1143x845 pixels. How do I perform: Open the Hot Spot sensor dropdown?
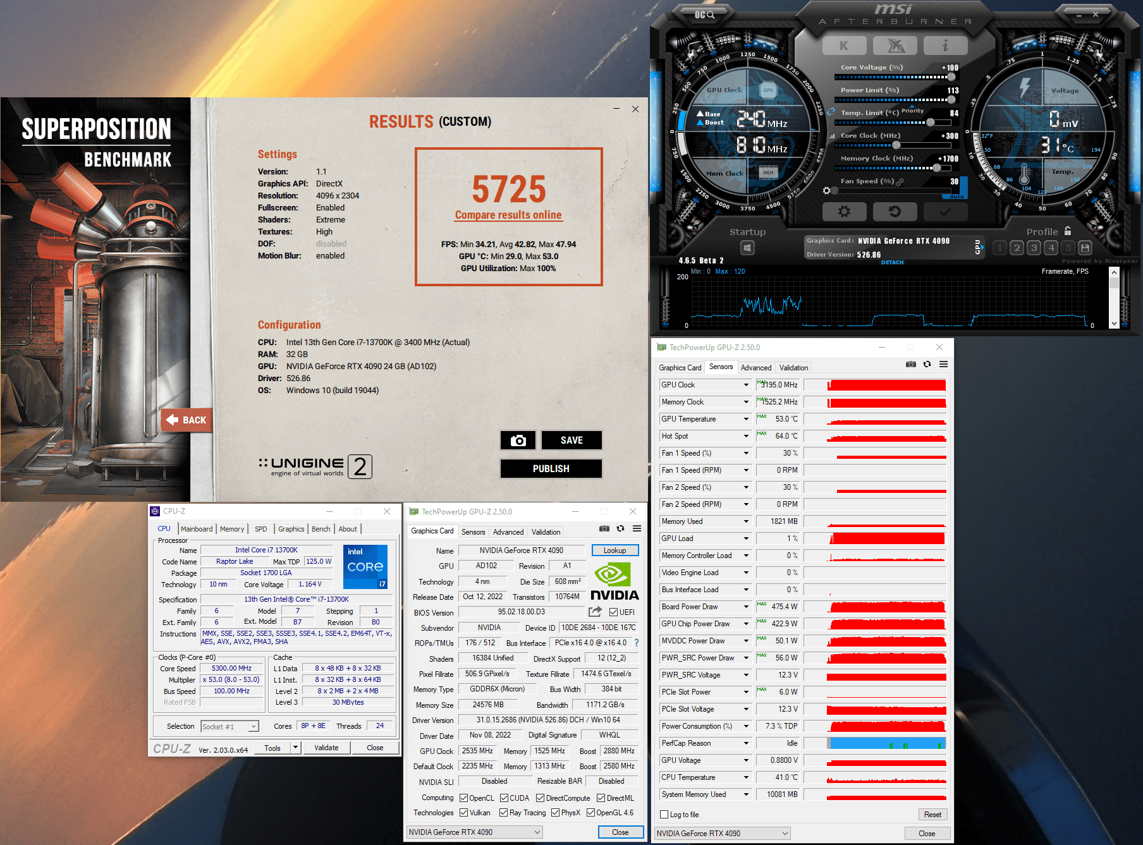(746, 436)
